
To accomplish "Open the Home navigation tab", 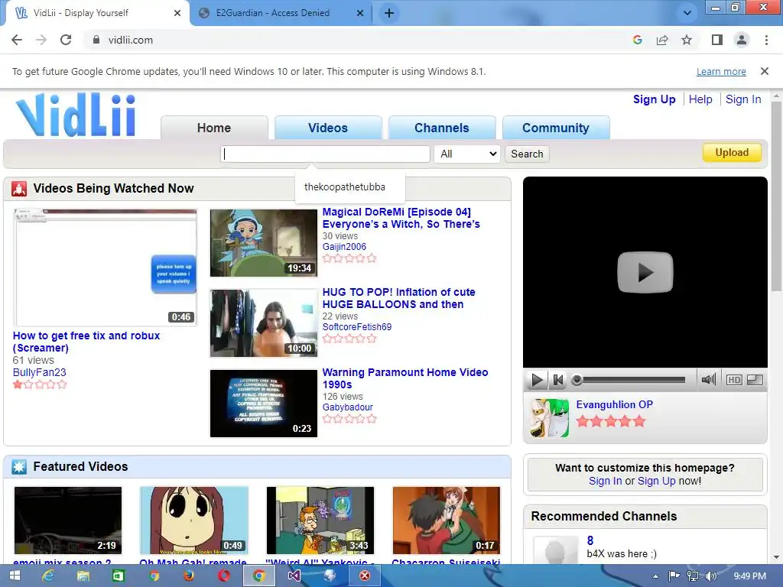I will (214, 128).
